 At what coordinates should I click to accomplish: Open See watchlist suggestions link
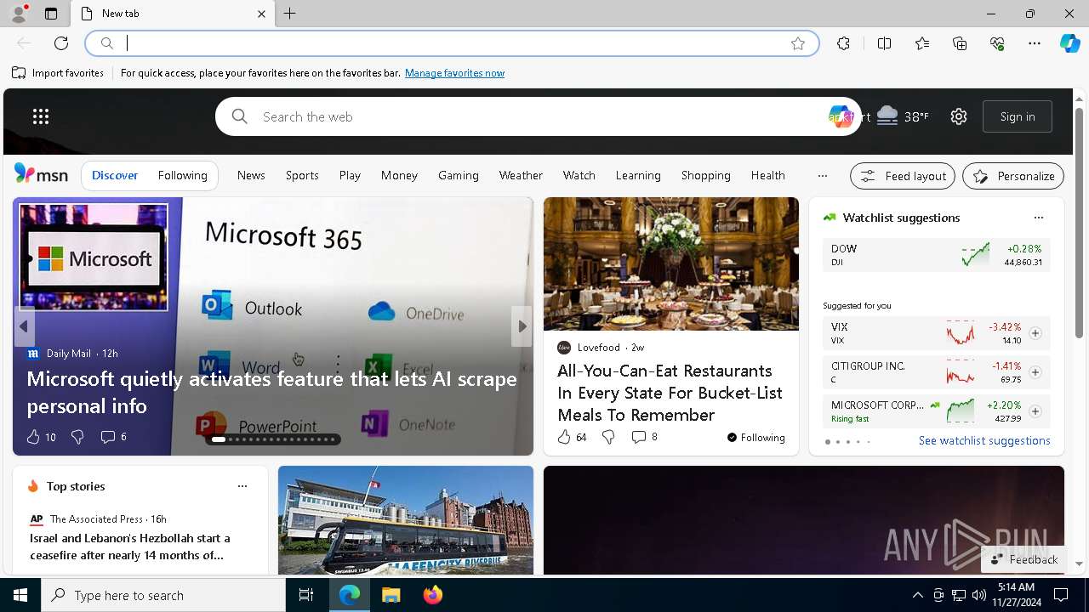[984, 440]
